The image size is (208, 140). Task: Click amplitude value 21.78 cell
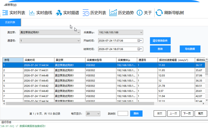[176, 86]
